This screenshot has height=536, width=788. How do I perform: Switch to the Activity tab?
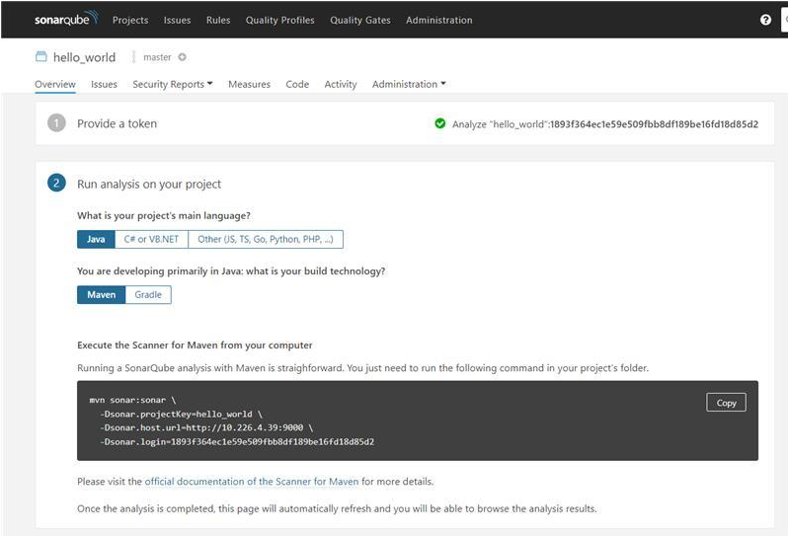(x=341, y=84)
